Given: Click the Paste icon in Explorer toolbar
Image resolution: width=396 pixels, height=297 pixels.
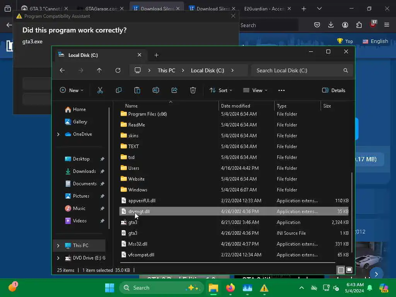Looking at the screenshot, I should coord(137,90).
